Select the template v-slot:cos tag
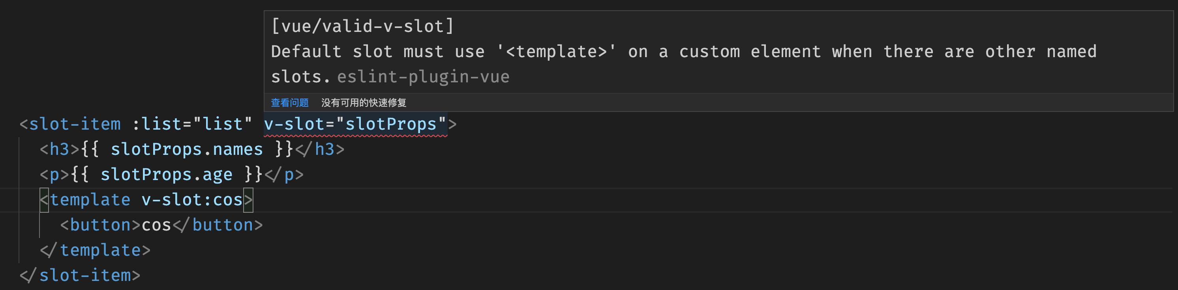 [146, 200]
